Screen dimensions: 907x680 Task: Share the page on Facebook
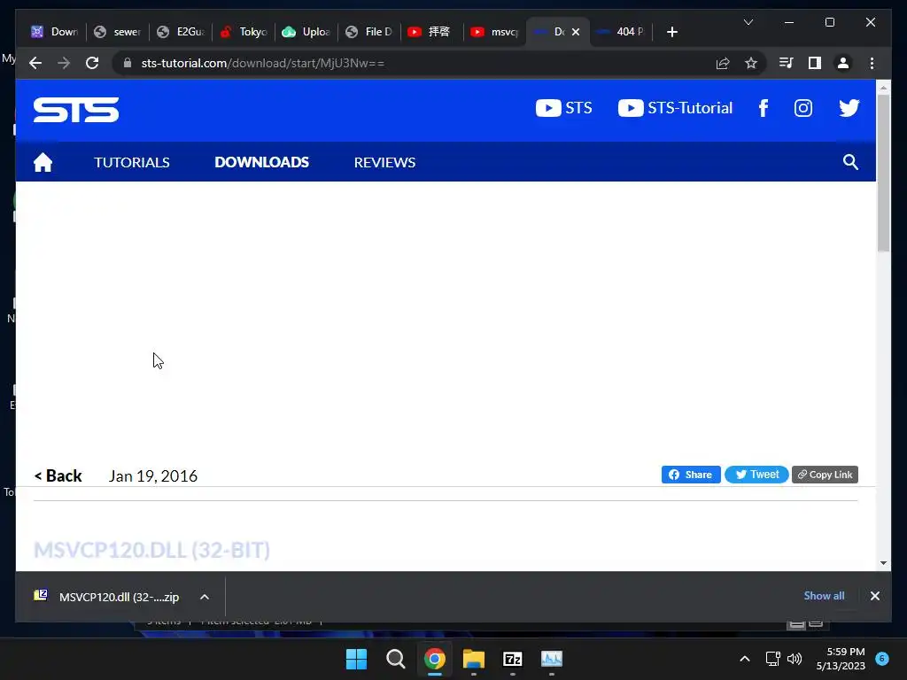(x=691, y=475)
